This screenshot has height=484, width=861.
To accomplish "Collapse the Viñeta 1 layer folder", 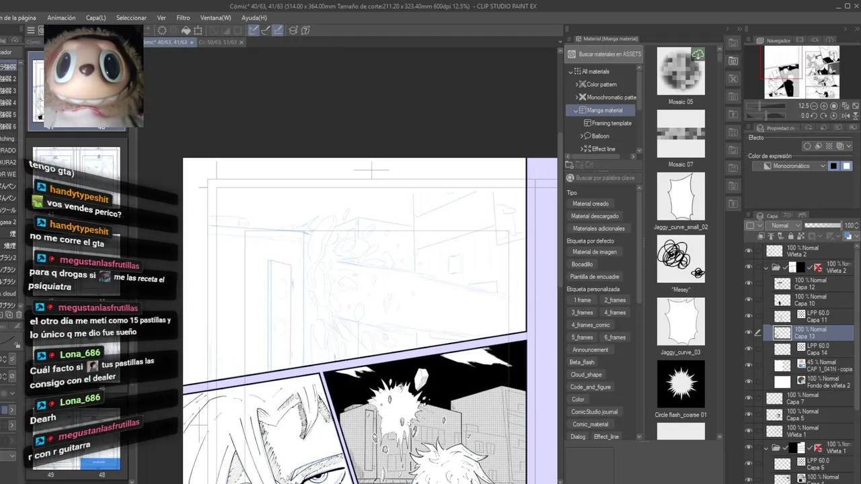I will [x=766, y=448].
